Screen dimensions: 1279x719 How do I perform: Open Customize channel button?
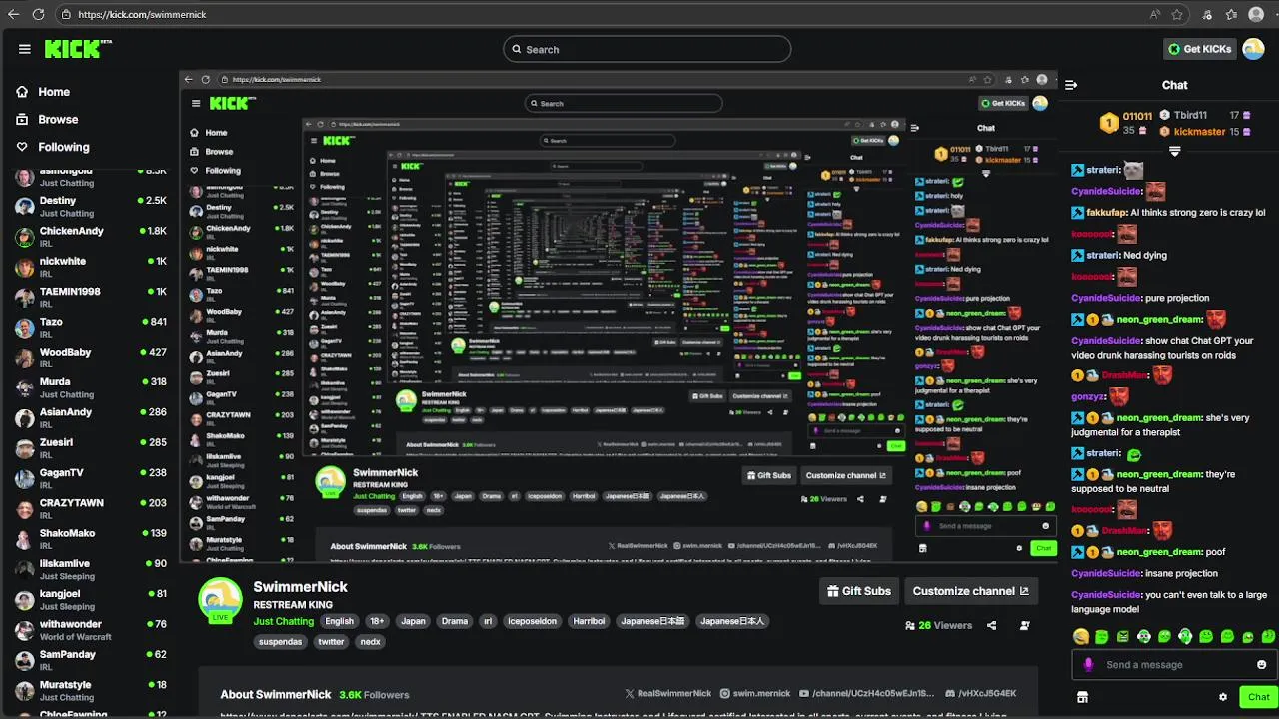tap(970, 591)
